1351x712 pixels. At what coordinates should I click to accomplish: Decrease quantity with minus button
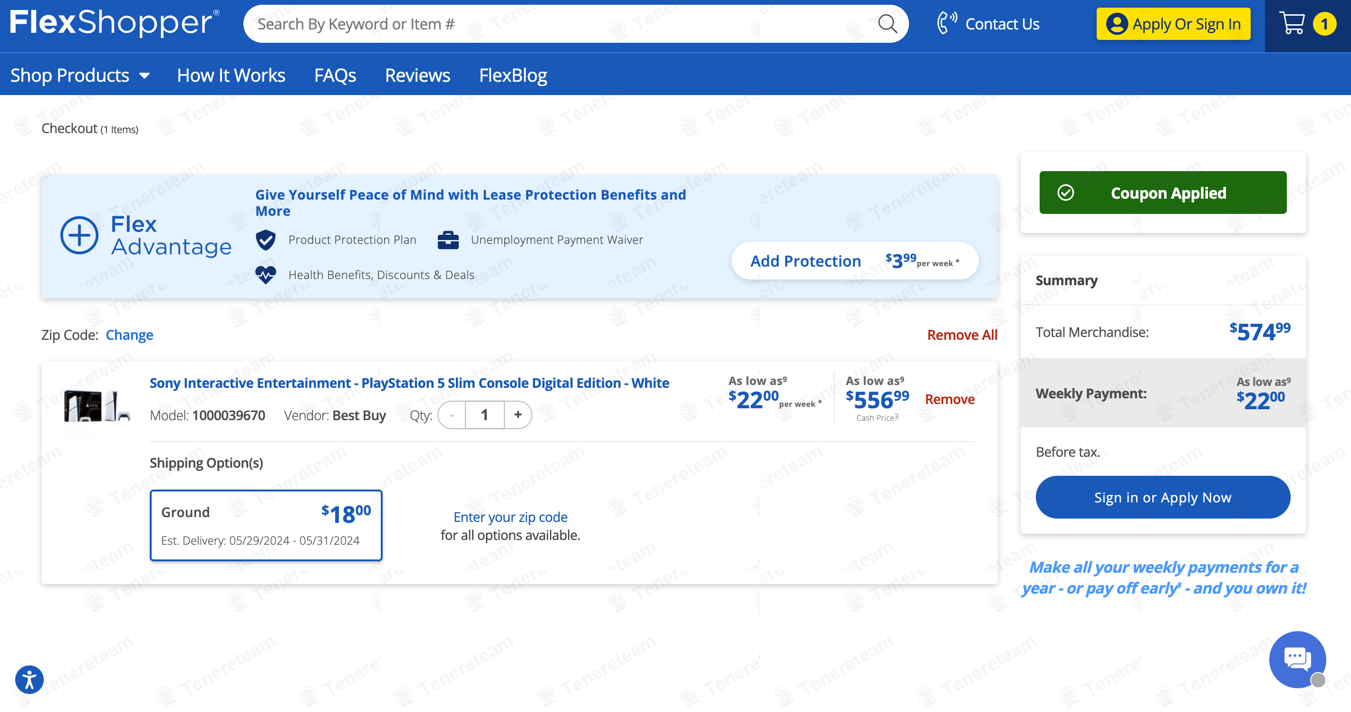click(x=452, y=415)
